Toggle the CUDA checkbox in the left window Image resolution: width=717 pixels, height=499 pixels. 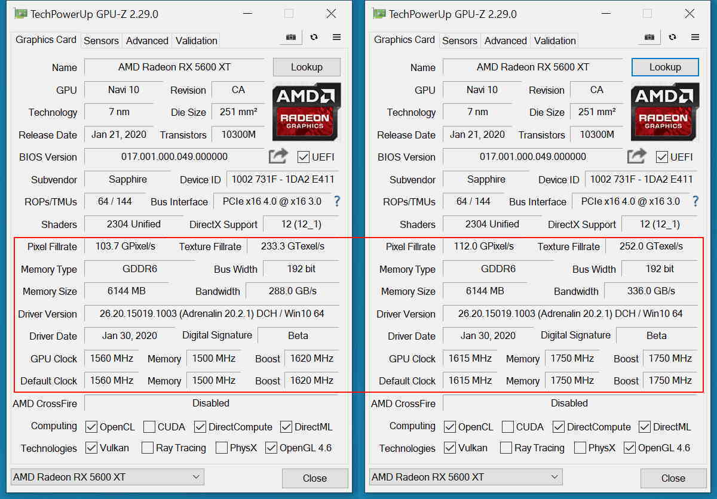150,427
